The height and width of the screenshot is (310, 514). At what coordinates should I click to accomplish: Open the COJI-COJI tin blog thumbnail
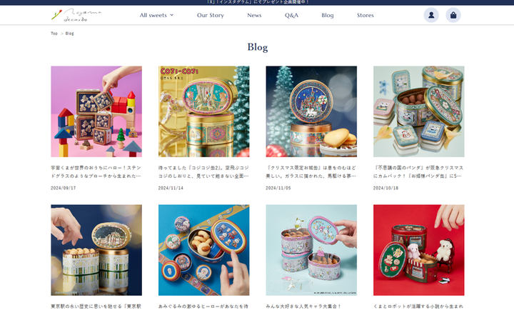tap(204, 111)
